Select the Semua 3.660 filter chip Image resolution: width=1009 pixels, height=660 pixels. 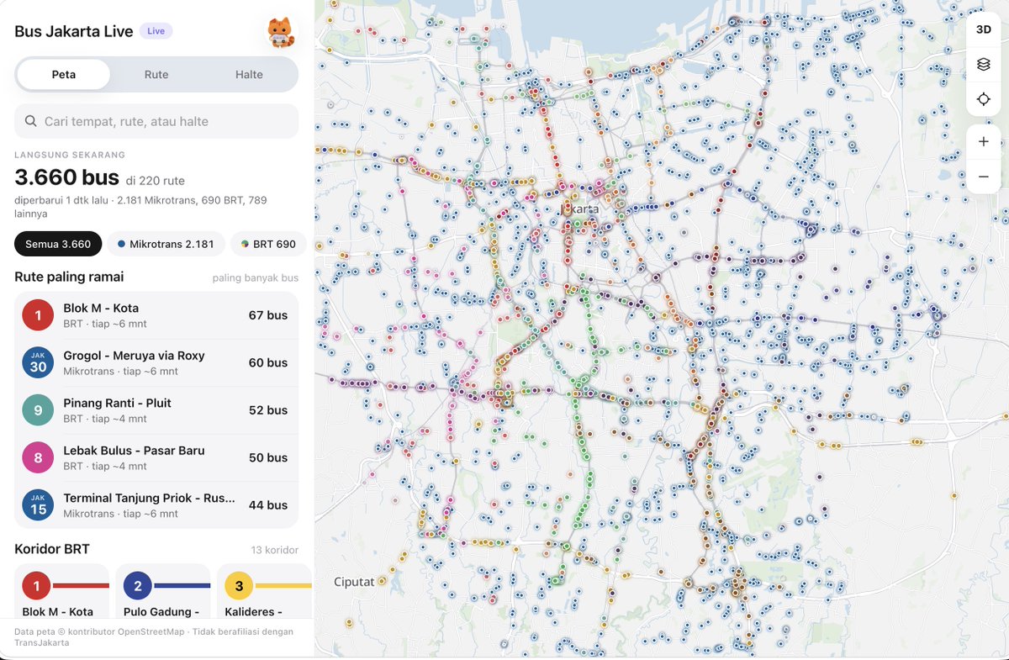click(58, 245)
